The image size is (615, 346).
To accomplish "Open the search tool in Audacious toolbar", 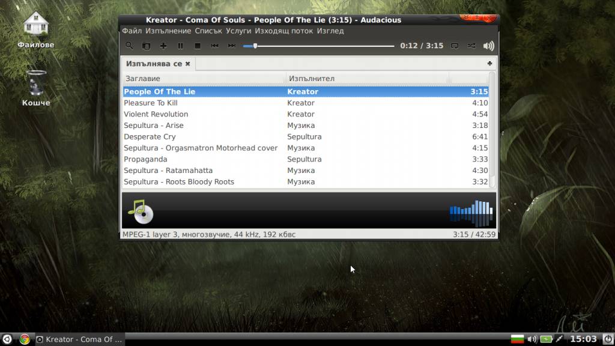I will 129,46.
